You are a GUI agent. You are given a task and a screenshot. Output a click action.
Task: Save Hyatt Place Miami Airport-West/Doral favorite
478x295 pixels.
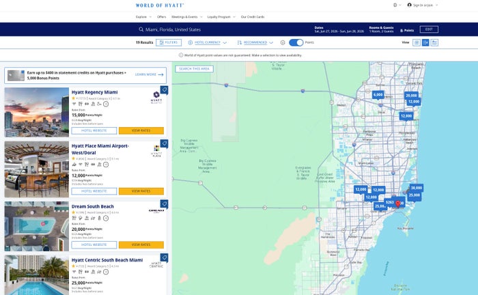tap(165, 143)
